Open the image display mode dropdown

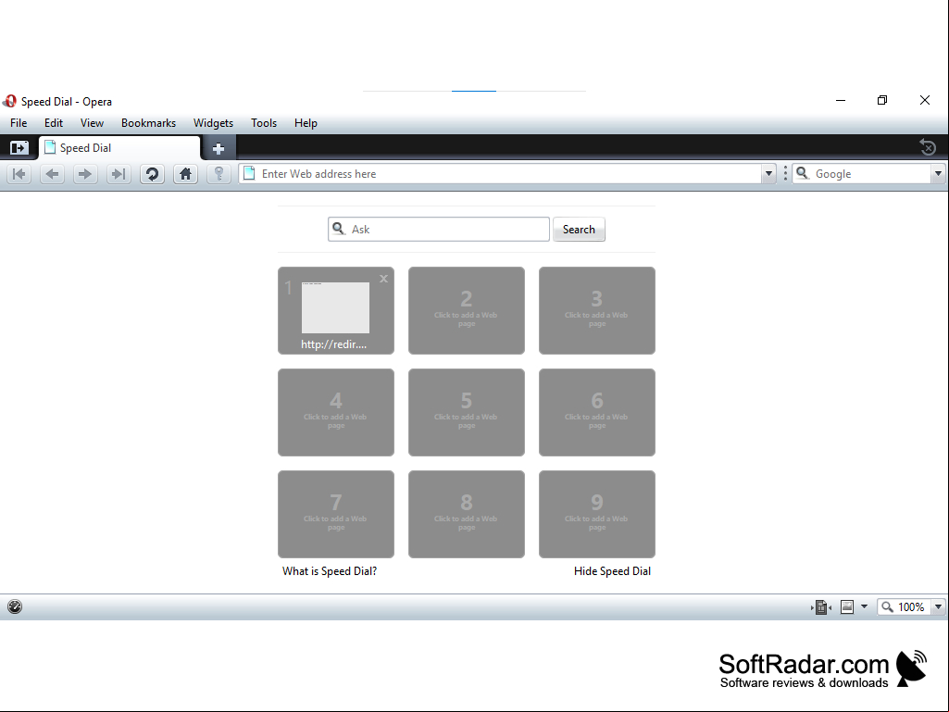coord(864,606)
